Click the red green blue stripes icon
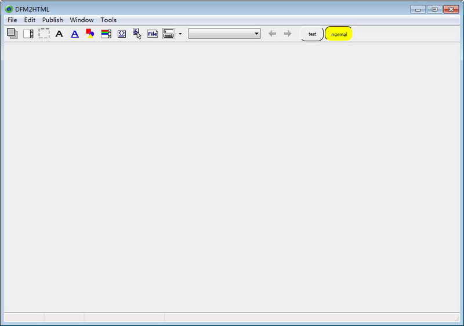This screenshot has width=464, height=326. 106,34
